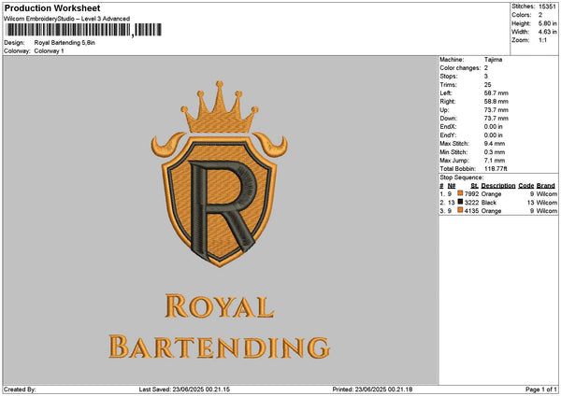Click the Description column header
The image size is (561, 396).
tap(497, 185)
